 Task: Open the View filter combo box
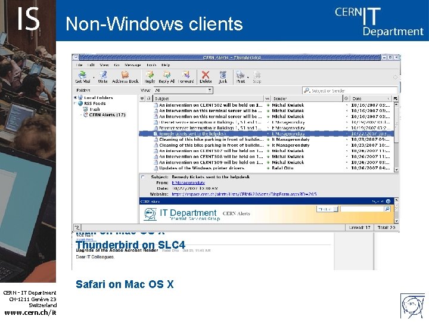(184, 90)
